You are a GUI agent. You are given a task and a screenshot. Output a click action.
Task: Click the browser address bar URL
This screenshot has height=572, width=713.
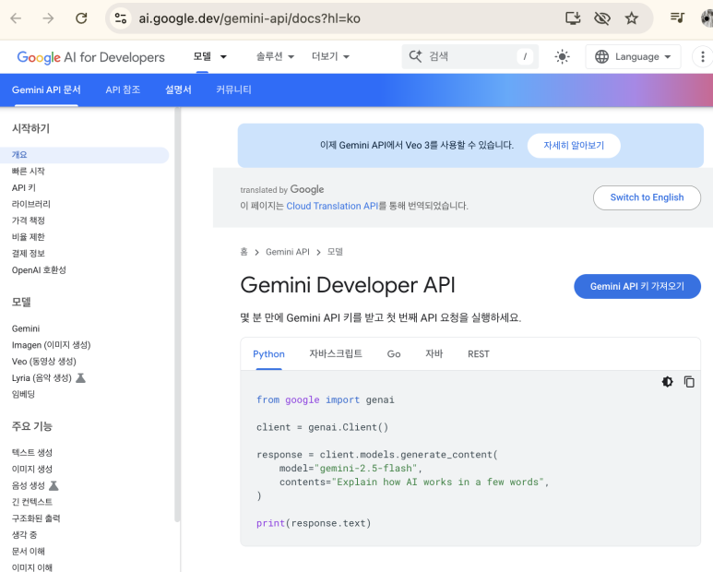pyautogui.click(x=249, y=18)
